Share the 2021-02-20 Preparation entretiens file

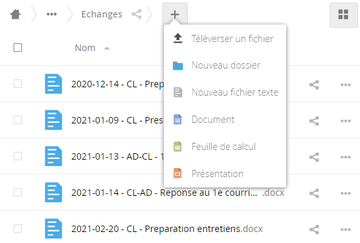pos(314,229)
